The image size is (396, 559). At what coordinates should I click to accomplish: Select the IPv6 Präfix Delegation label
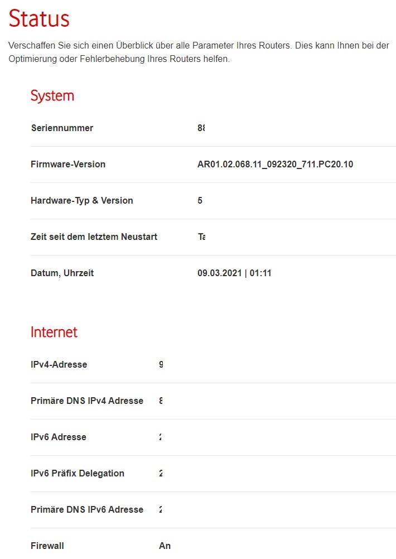(x=78, y=474)
